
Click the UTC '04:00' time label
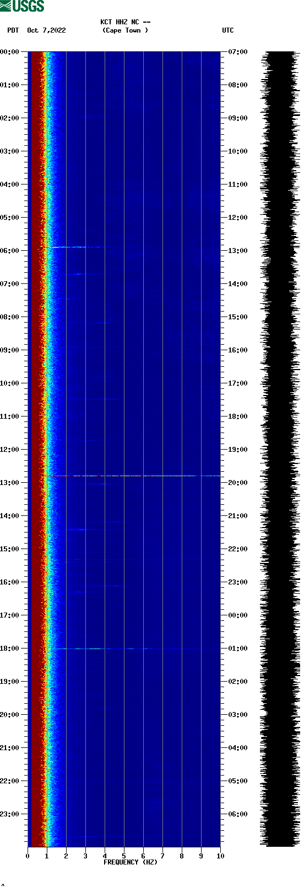[238, 748]
